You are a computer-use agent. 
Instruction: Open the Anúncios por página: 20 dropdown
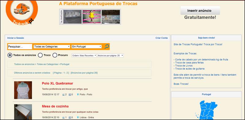coord(110,55)
